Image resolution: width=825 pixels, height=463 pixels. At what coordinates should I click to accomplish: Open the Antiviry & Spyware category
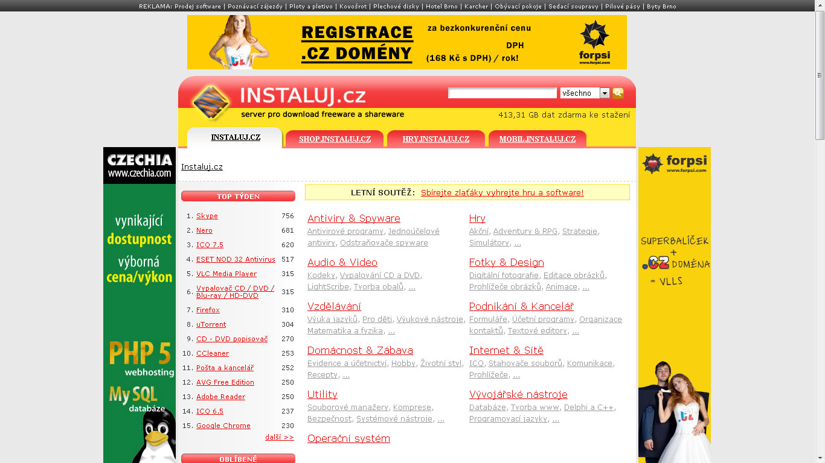pyautogui.click(x=354, y=218)
